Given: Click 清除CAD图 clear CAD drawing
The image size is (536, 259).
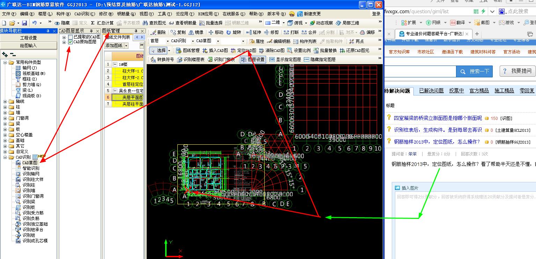Looking at the screenshot, I should coord(272,50).
